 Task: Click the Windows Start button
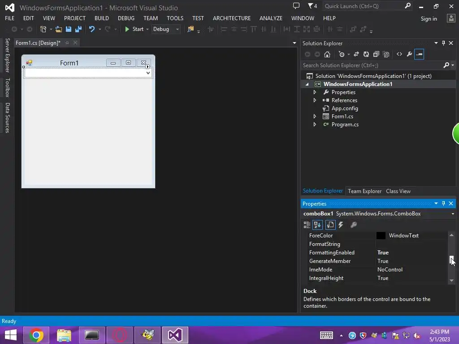click(11, 335)
